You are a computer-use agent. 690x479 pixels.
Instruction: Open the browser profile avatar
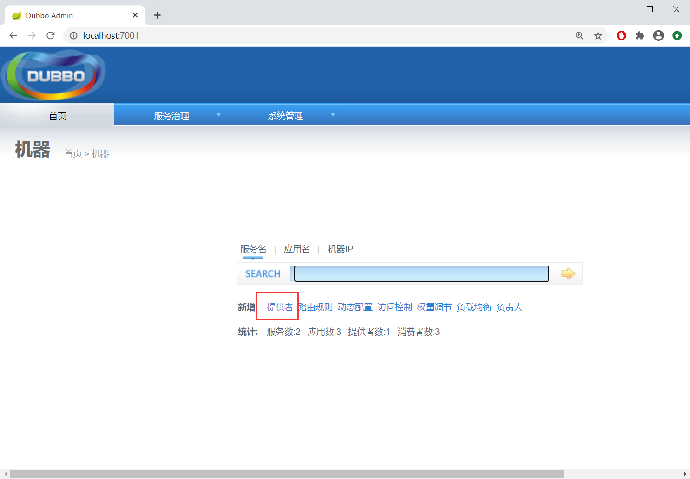pyautogui.click(x=658, y=35)
